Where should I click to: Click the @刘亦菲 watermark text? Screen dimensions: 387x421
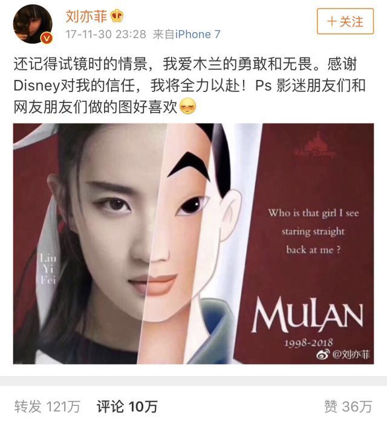[351, 354]
